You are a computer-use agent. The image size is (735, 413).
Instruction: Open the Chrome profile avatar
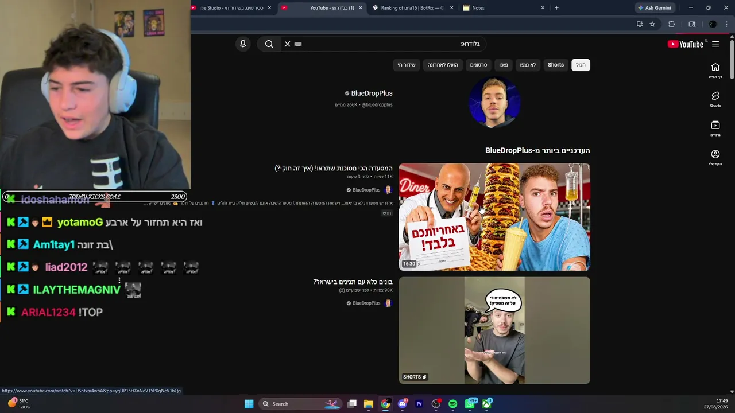[713, 24]
